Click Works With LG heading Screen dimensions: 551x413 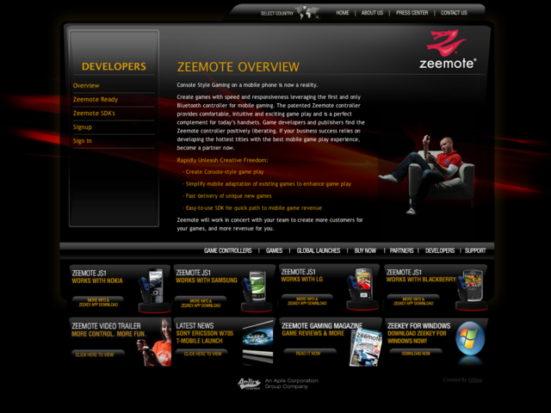coord(302,279)
